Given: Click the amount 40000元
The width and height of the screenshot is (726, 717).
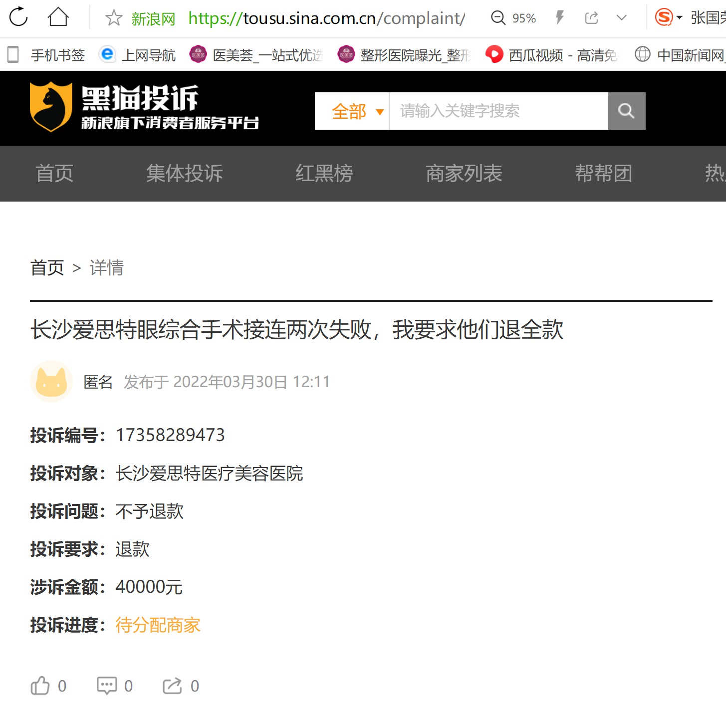Looking at the screenshot, I should 149,587.
